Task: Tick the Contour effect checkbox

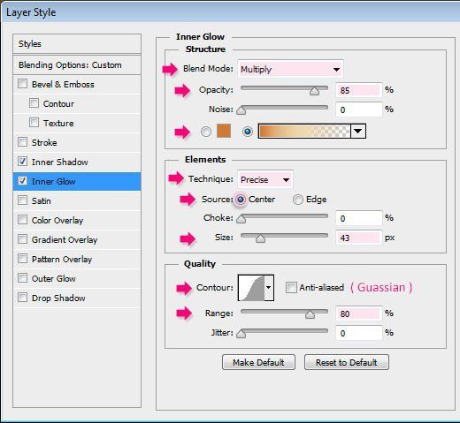Action: (34, 103)
